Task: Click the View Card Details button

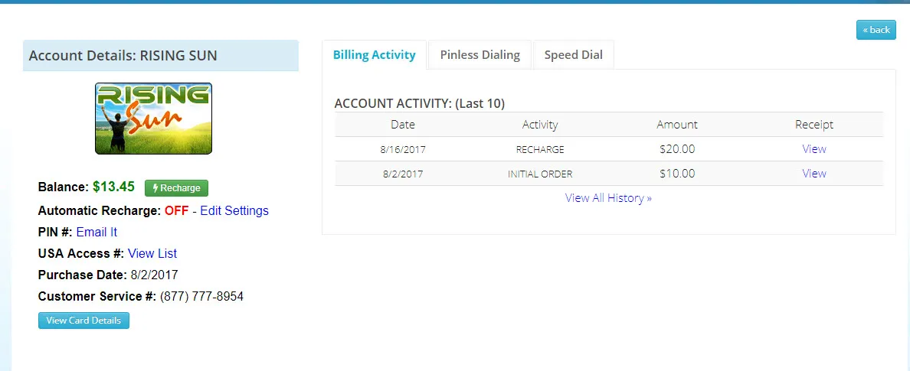Action: pyautogui.click(x=83, y=321)
